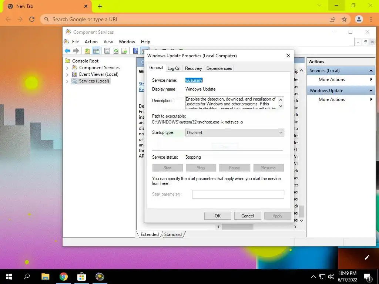Click the Back arrow in Component Services toolbar
The image size is (379, 284).
67,51
